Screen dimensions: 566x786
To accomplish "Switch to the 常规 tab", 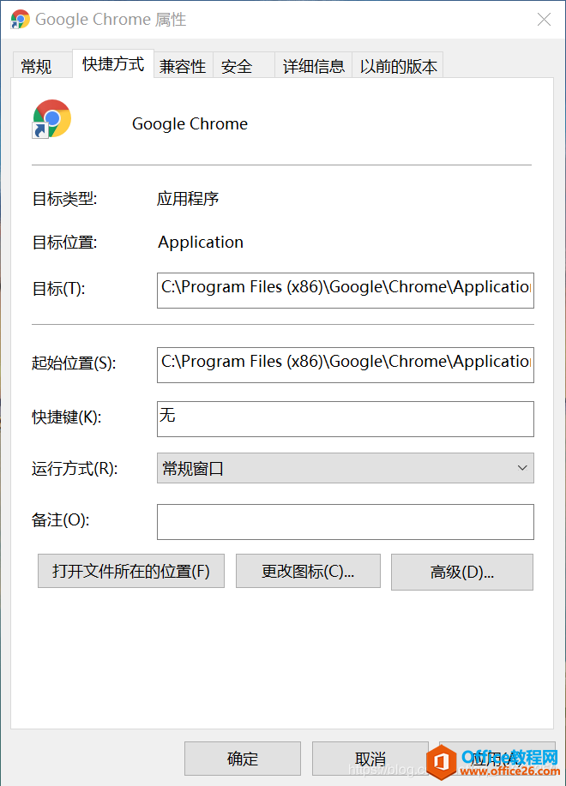I will [36, 66].
